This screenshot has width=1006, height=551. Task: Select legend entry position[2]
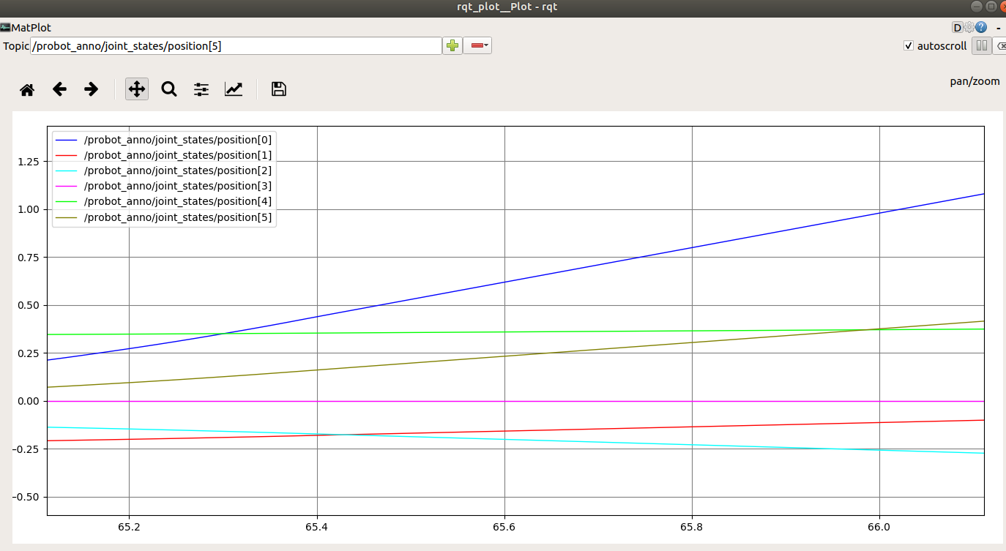(x=164, y=170)
